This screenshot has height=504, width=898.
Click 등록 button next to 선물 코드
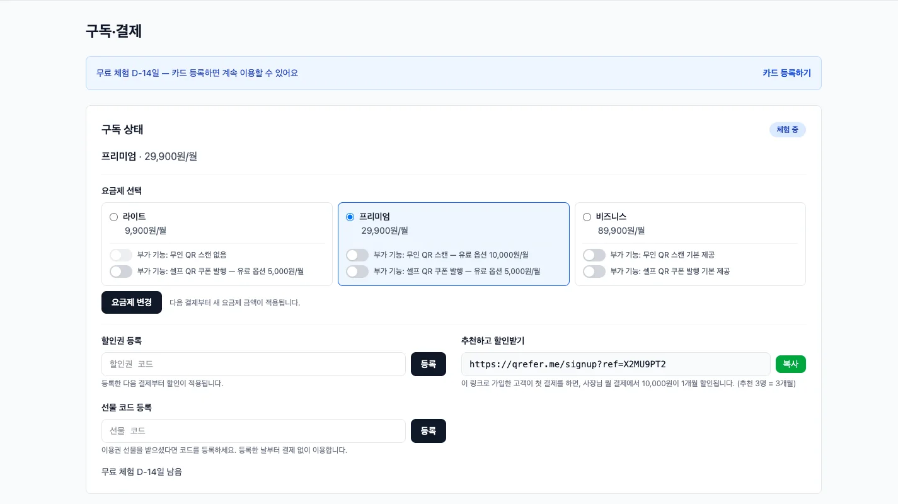[429, 431]
